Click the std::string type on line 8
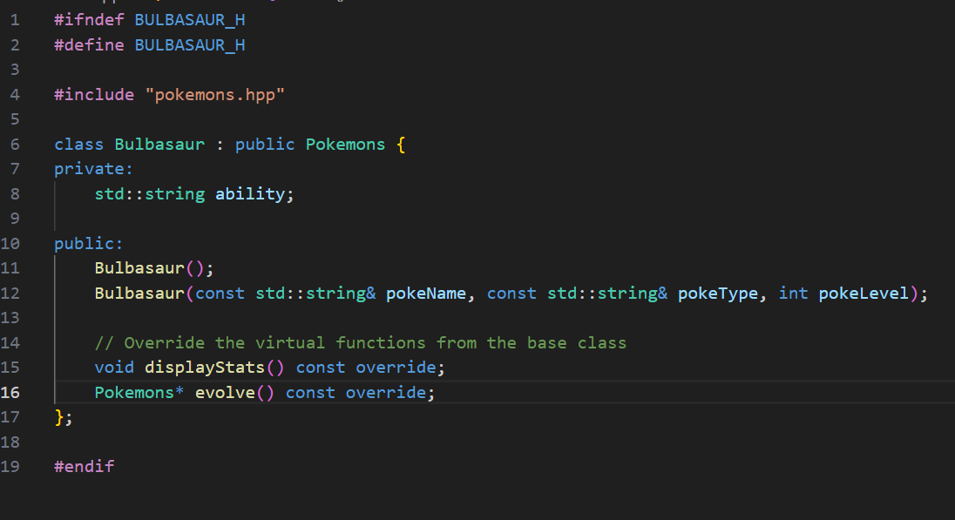Screen dimensions: 955x520 coord(148,193)
